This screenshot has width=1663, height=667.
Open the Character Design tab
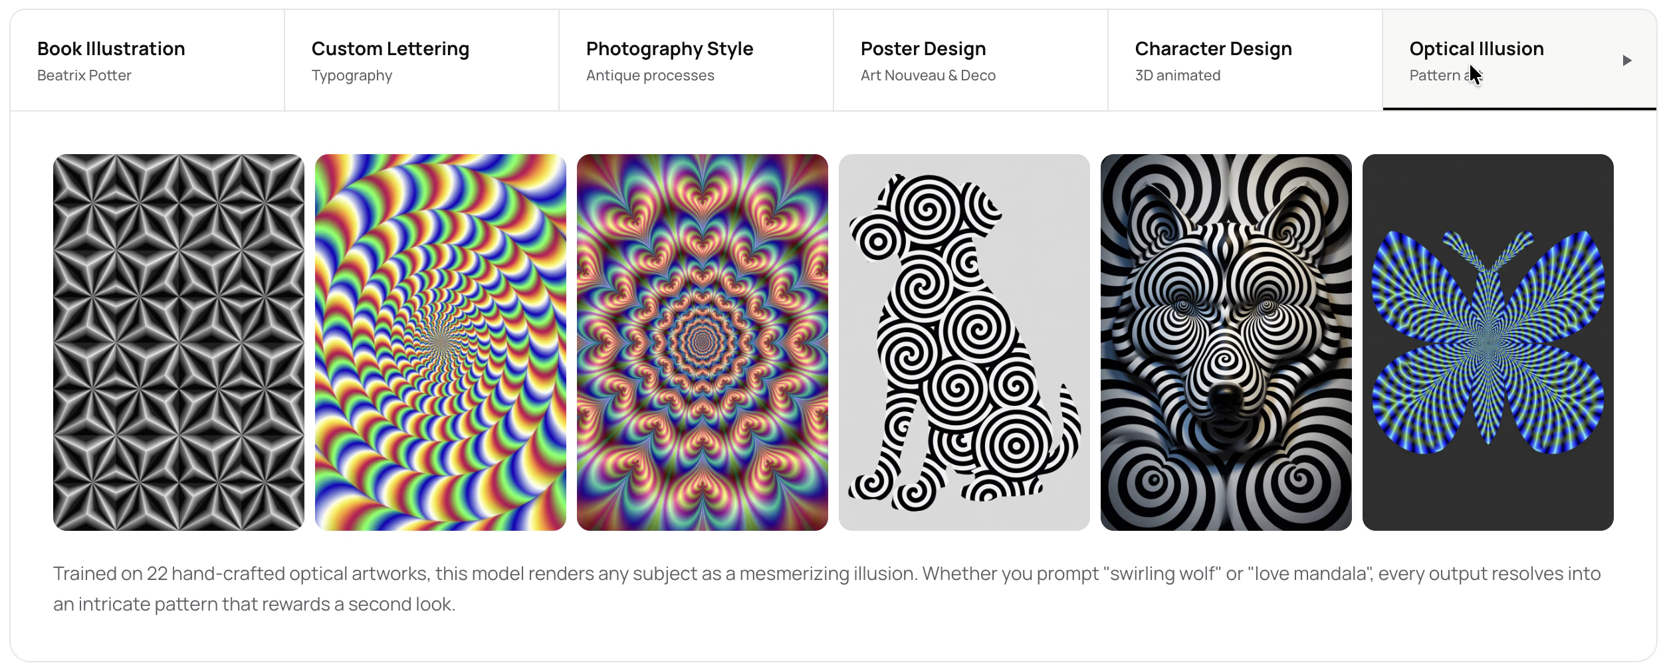point(1214,48)
